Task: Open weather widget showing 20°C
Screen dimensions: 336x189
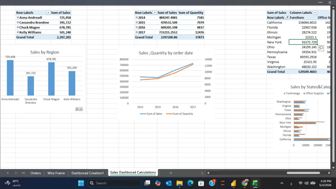Action: (13, 183)
